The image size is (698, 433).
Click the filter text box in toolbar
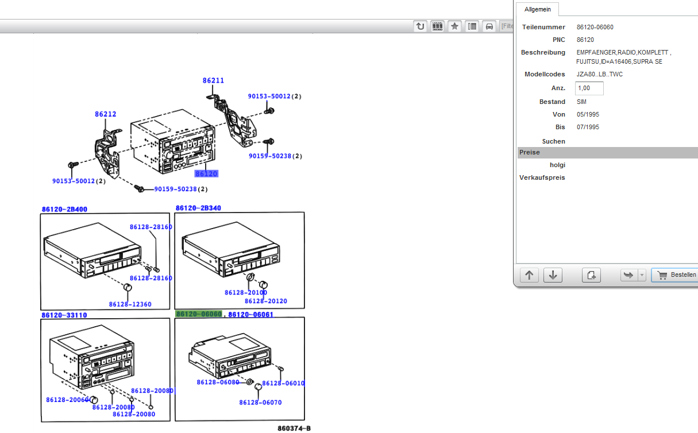point(506,26)
